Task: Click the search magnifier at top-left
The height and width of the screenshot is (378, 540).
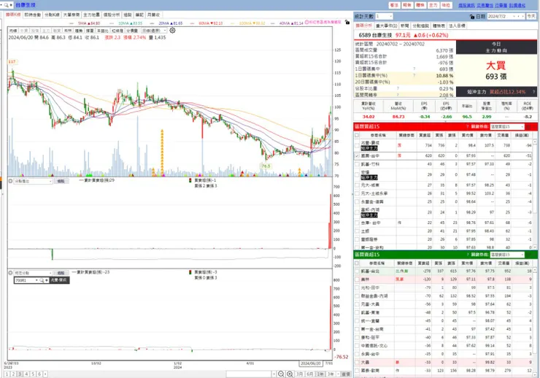Action: click(6, 5)
